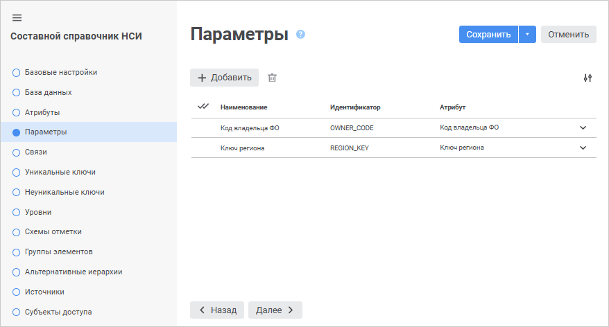This screenshot has width=609, height=327.
Task: Open the Save button dropdown arrow
Action: 527,35
